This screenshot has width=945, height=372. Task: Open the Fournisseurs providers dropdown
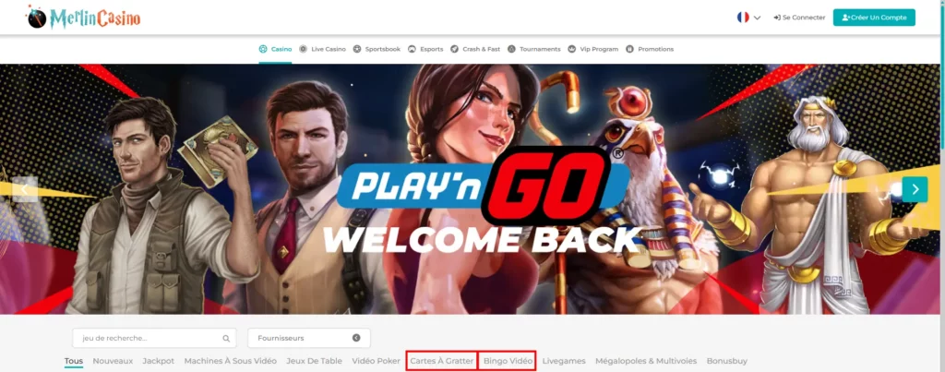click(308, 338)
